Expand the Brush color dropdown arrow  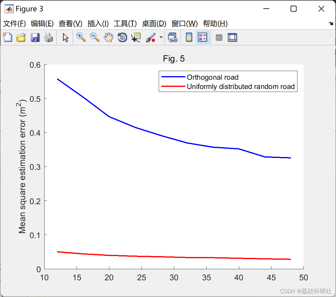(x=161, y=37)
